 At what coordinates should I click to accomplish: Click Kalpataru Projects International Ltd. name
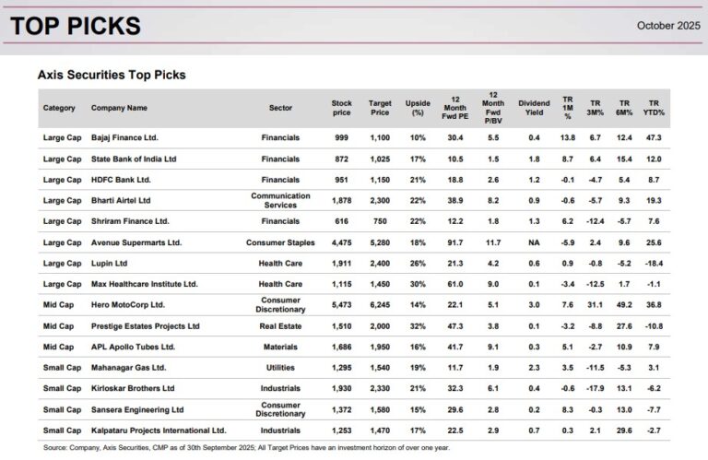tap(159, 431)
